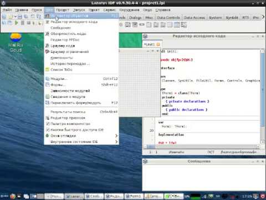Image resolution: width=266 pixels, height=200 pixels.
Task: Click the View Forms toolbar icon
Action: tap(11, 23)
